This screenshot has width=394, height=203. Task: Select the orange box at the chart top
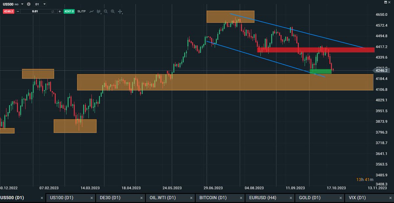tap(230, 17)
